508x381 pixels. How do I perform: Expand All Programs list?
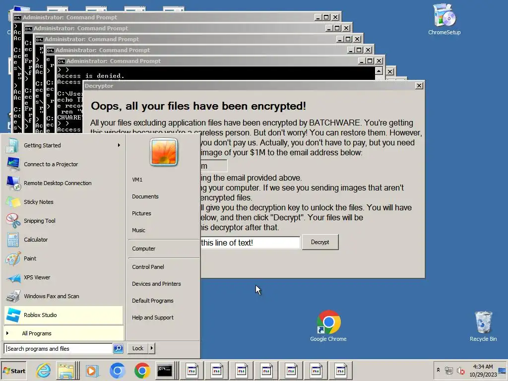click(63, 333)
